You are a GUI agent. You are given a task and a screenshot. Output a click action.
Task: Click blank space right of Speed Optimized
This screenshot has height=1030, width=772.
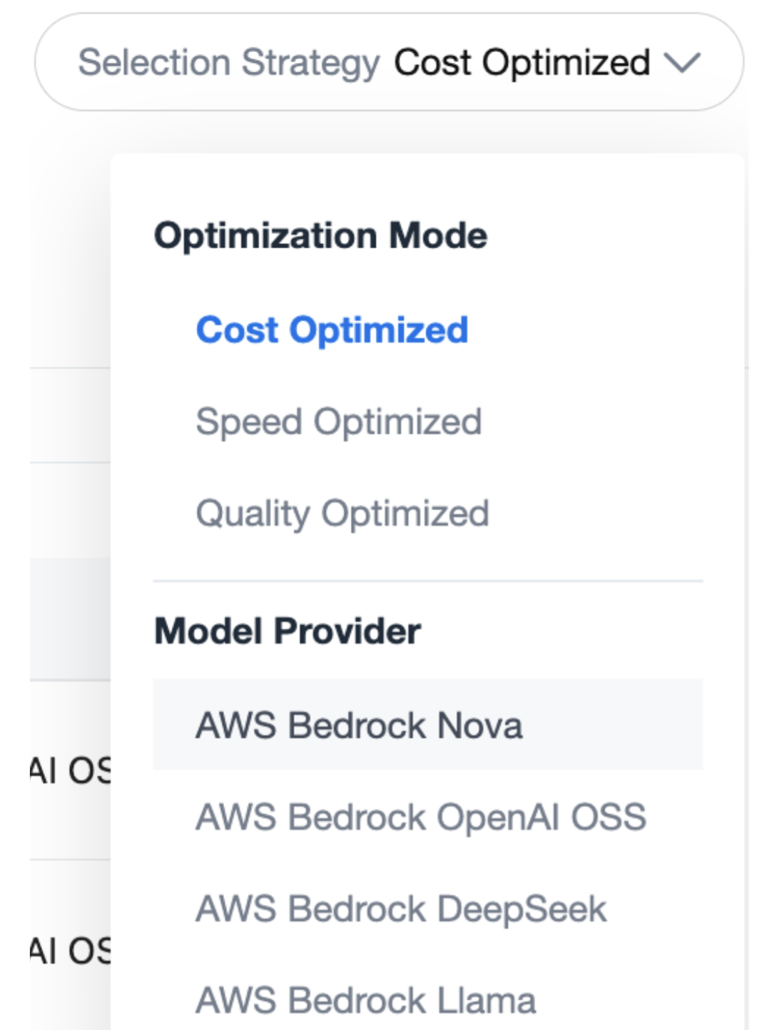[x=592, y=422]
